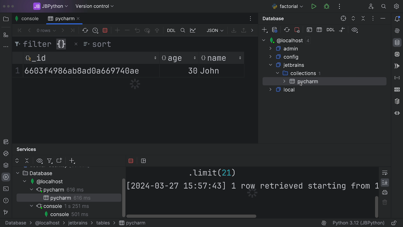Click the red Cancel Running Statements icon in editor toolbar

click(105, 31)
